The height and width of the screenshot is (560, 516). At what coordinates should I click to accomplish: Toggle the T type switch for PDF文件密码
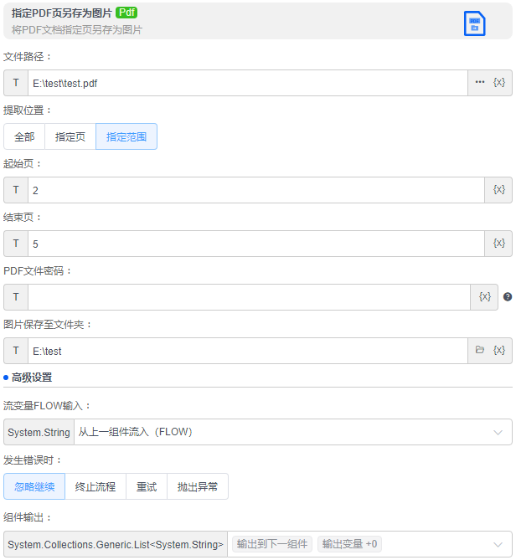coord(16,297)
